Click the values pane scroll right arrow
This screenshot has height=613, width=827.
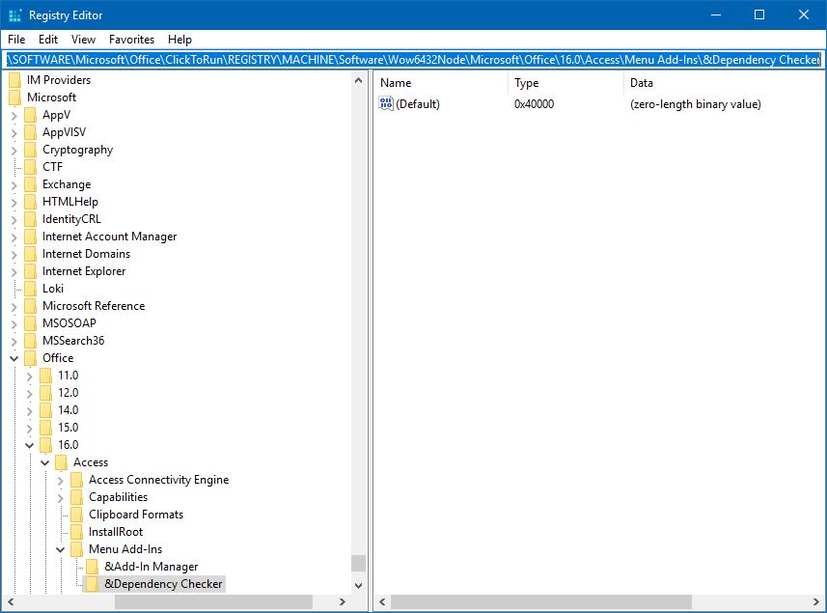(816, 601)
